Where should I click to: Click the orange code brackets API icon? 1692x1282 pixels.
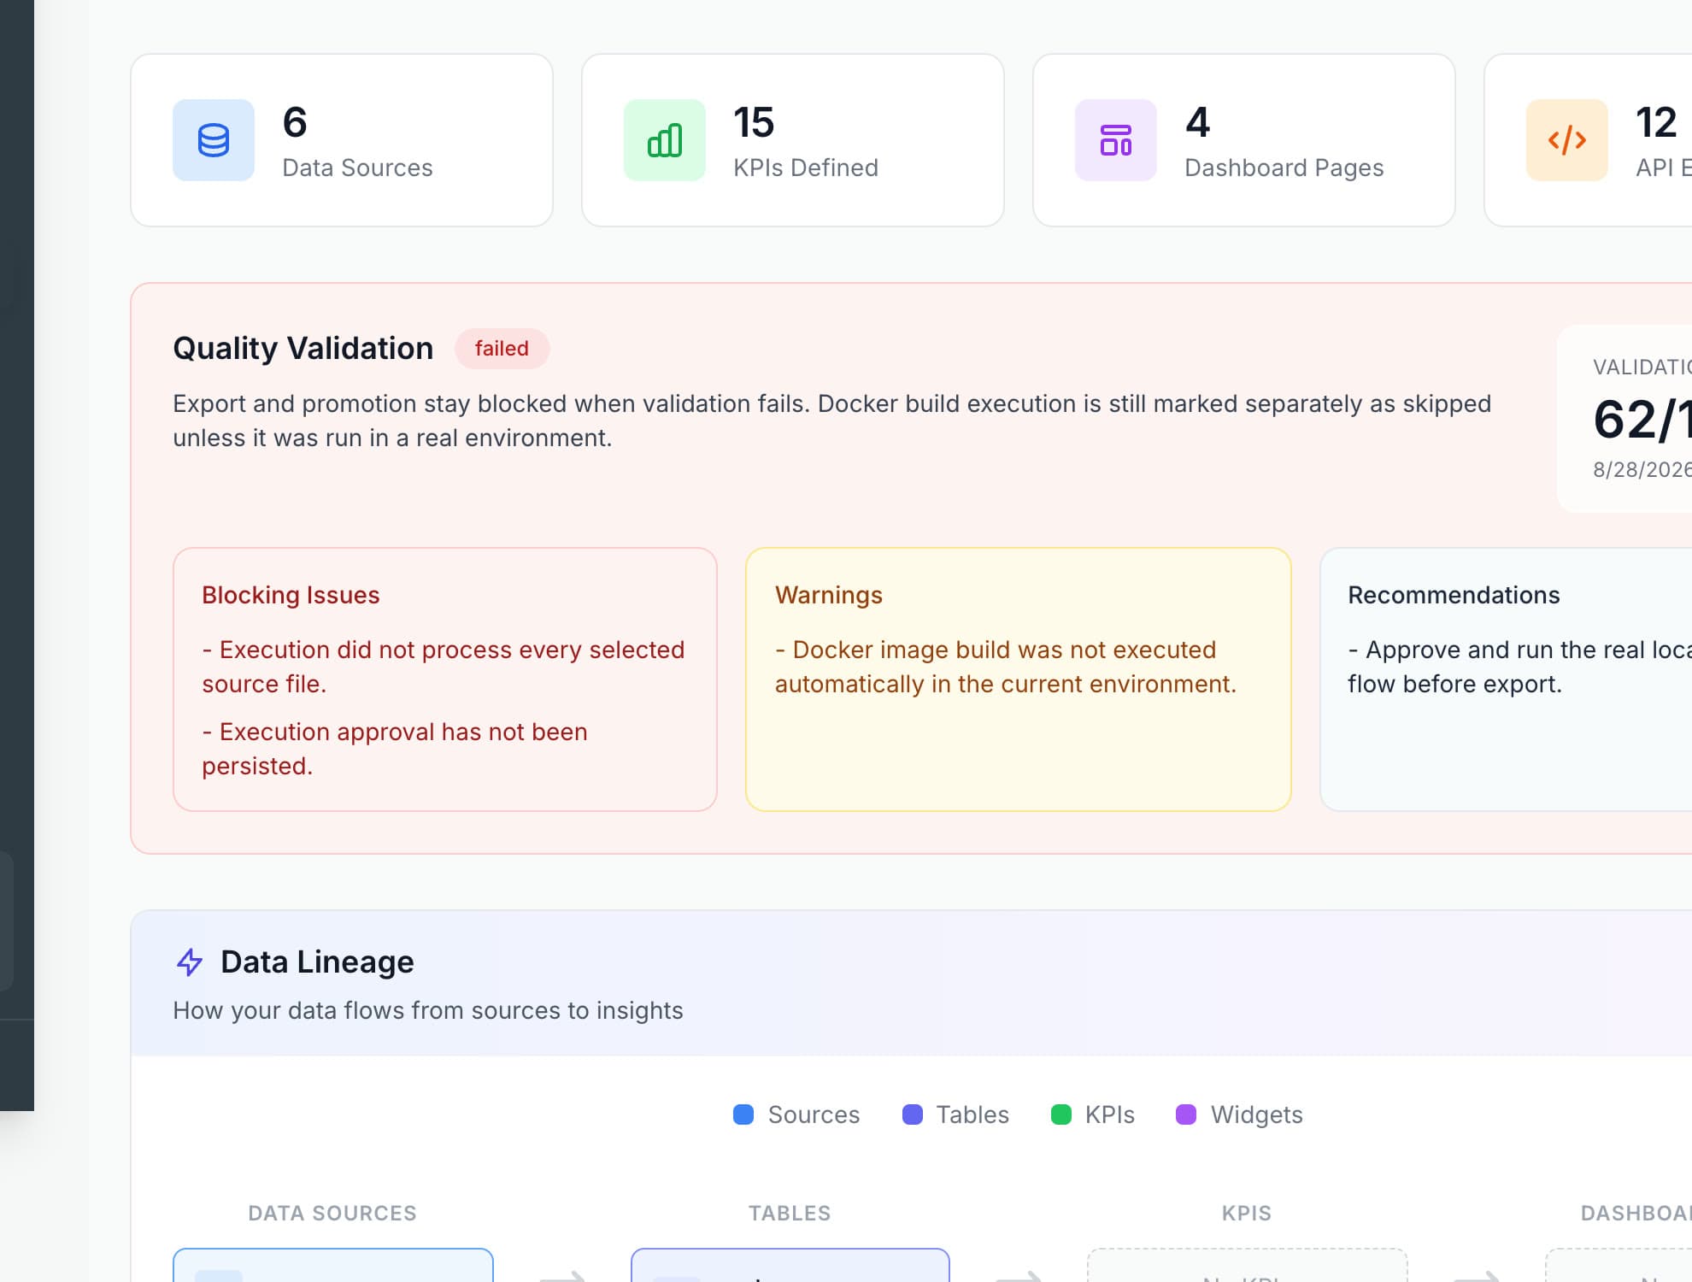click(1567, 140)
